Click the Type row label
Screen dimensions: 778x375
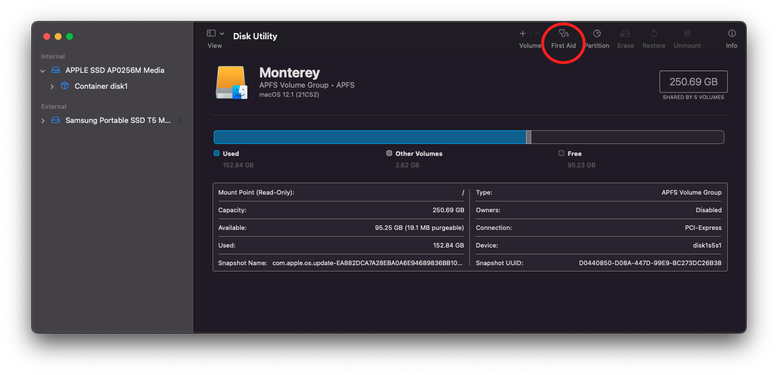(x=484, y=192)
